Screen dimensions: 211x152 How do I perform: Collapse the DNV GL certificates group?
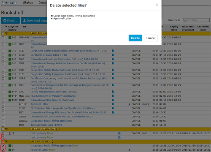pyautogui.click(x=6, y=33)
